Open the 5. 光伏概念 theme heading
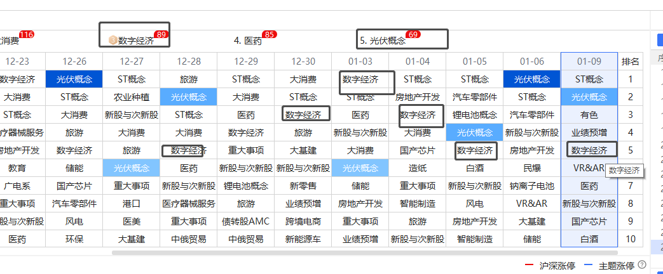 point(383,41)
